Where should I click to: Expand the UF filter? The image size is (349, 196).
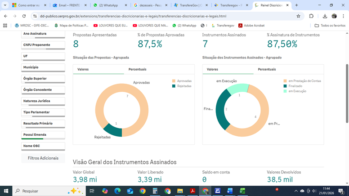43,56
